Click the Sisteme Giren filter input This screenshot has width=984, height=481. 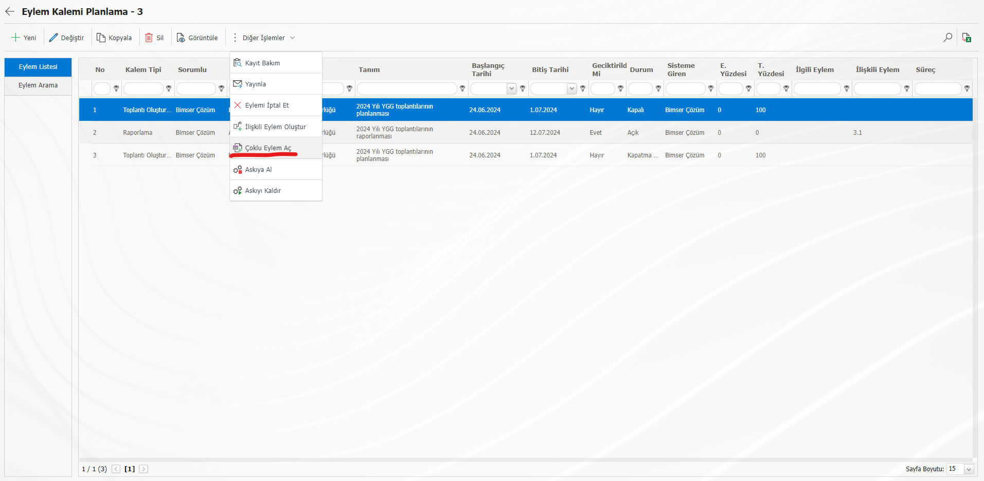pyautogui.click(x=686, y=88)
